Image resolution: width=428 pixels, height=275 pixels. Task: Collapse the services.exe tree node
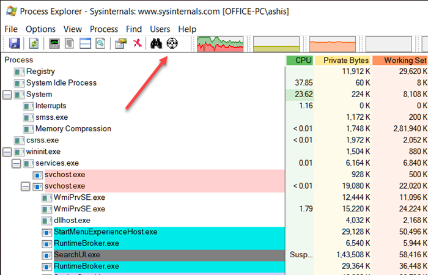[x=17, y=164]
